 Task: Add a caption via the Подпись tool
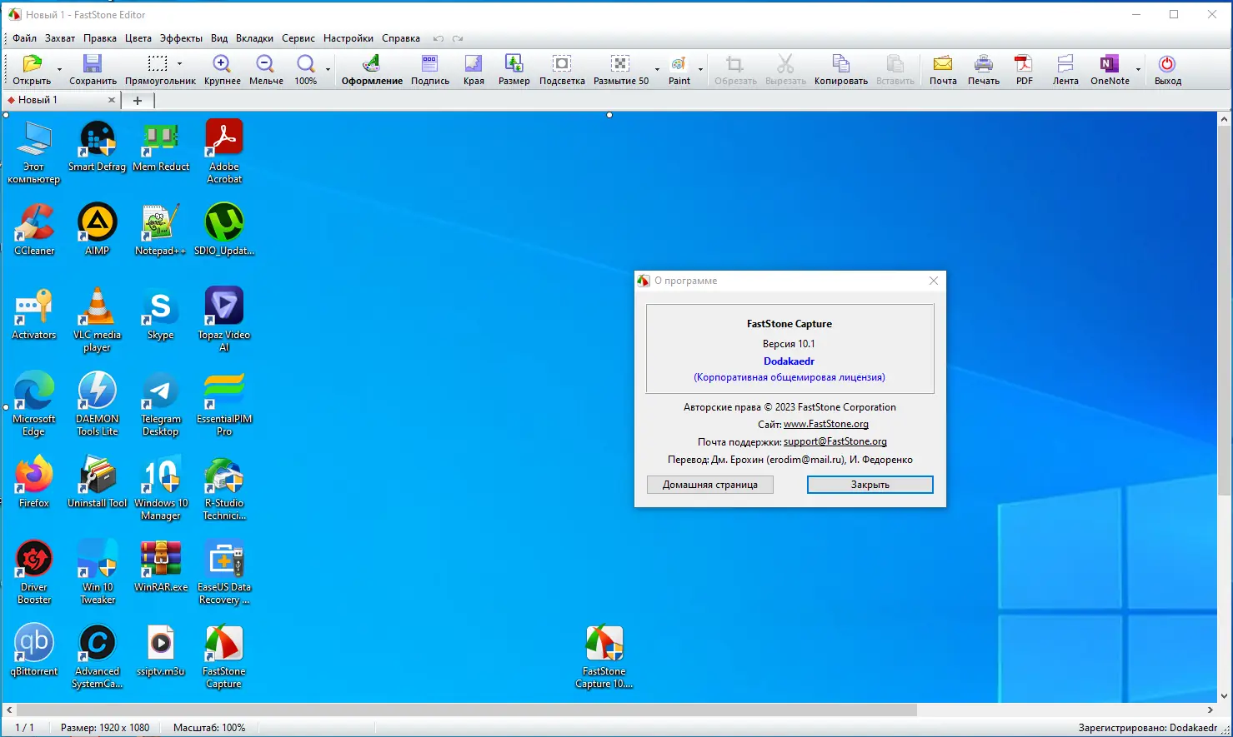pyautogui.click(x=429, y=67)
